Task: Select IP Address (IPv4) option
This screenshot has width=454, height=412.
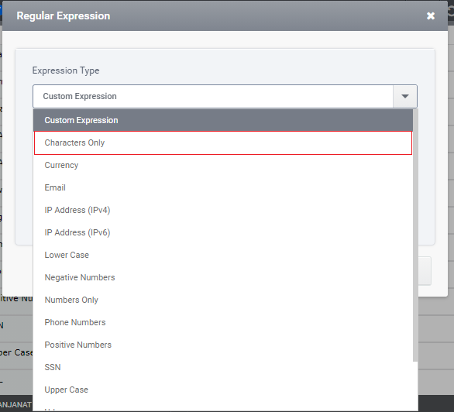Action: [x=223, y=210]
